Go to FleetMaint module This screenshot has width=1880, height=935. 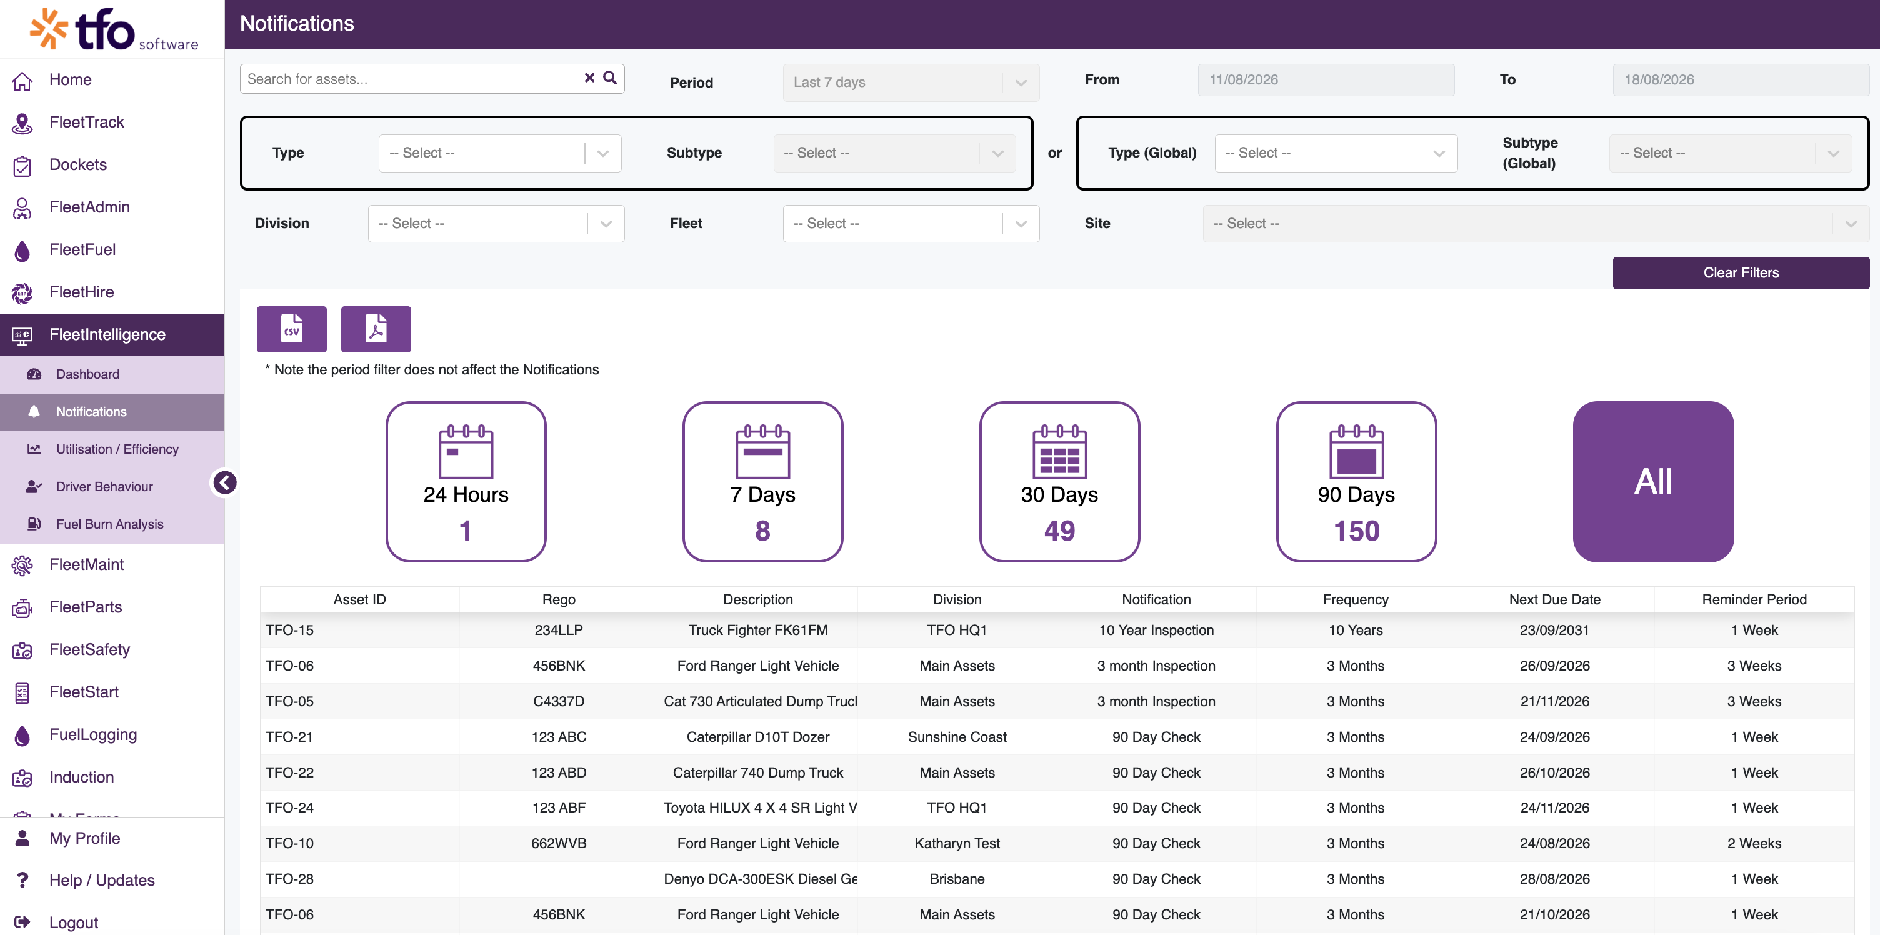pos(87,564)
